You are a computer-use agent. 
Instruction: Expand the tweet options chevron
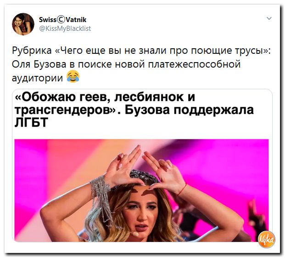point(269,18)
